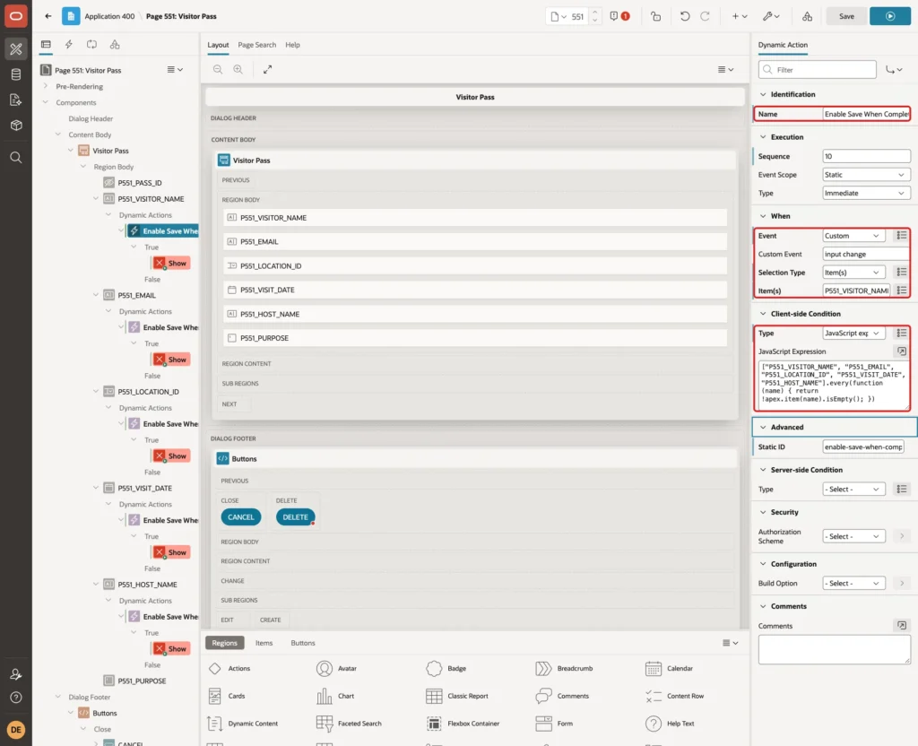Click the Application 400 breadcrumb link

[x=109, y=16]
